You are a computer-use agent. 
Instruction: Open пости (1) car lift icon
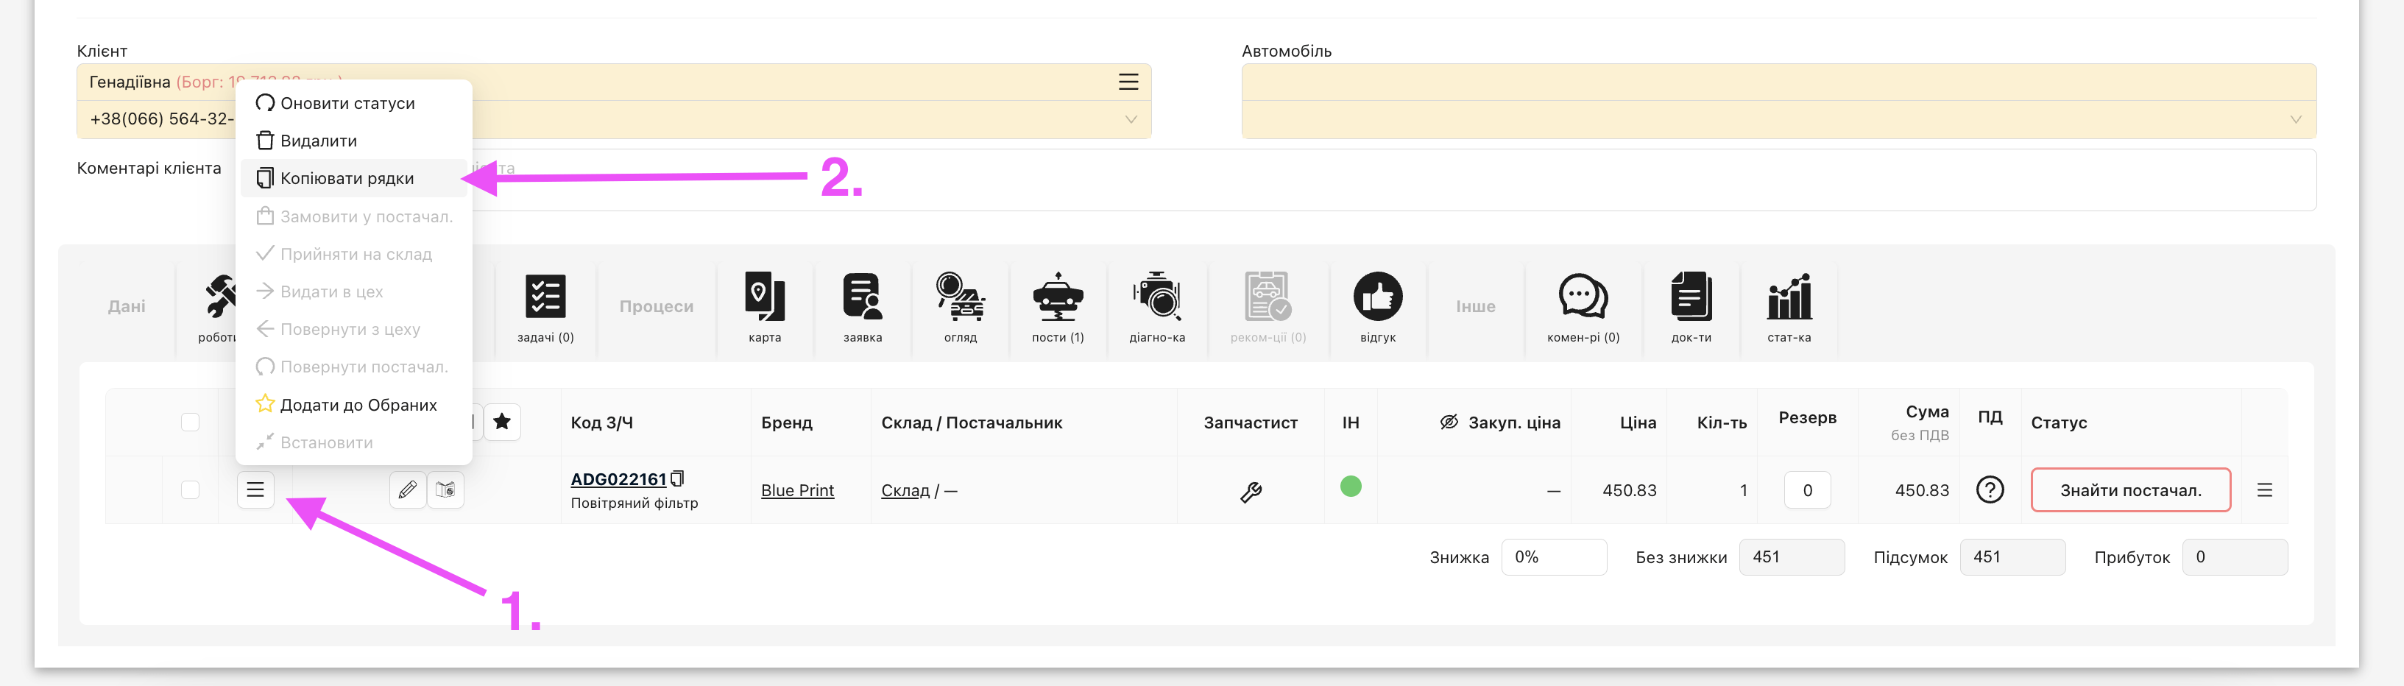pos(1057,298)
